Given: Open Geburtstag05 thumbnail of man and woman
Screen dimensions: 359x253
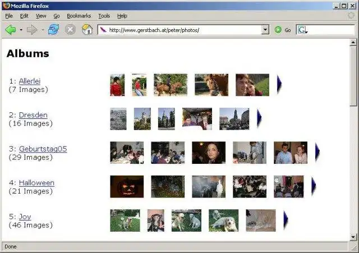Looking at the screenshot, I should coord(291,153).
